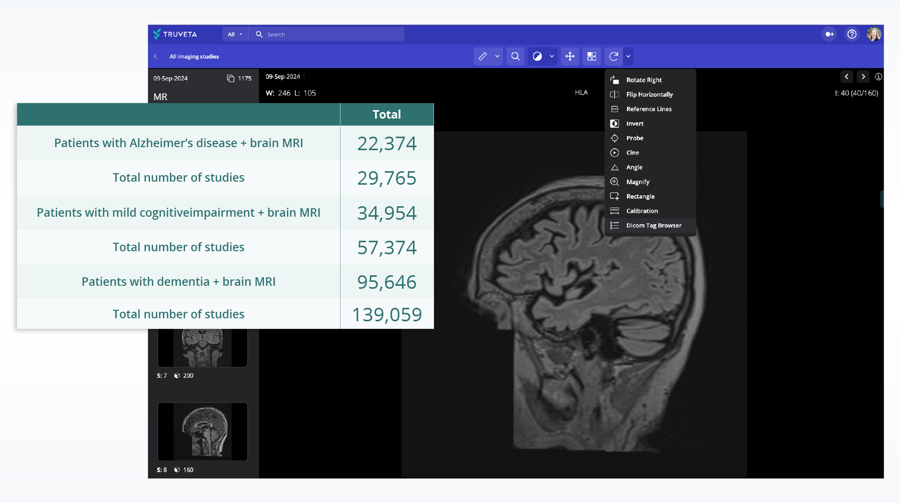
Task: Collapse the rotate tools dropdown arrow
Action: 628,57
